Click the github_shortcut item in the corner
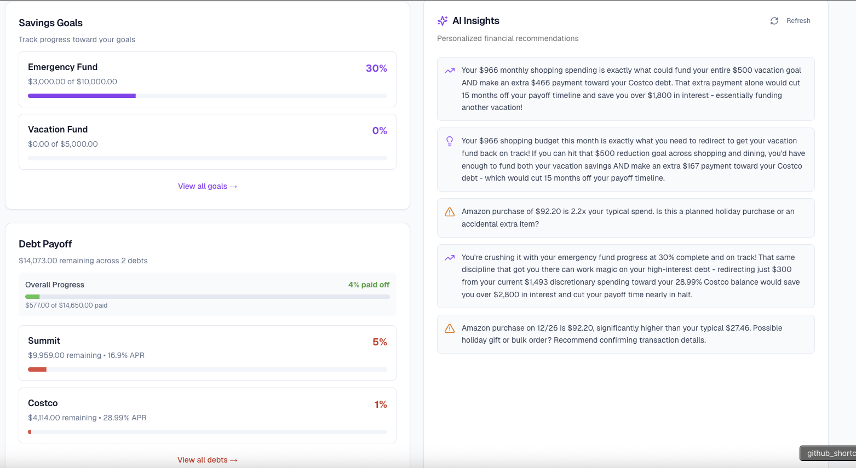 click(828, 453)
